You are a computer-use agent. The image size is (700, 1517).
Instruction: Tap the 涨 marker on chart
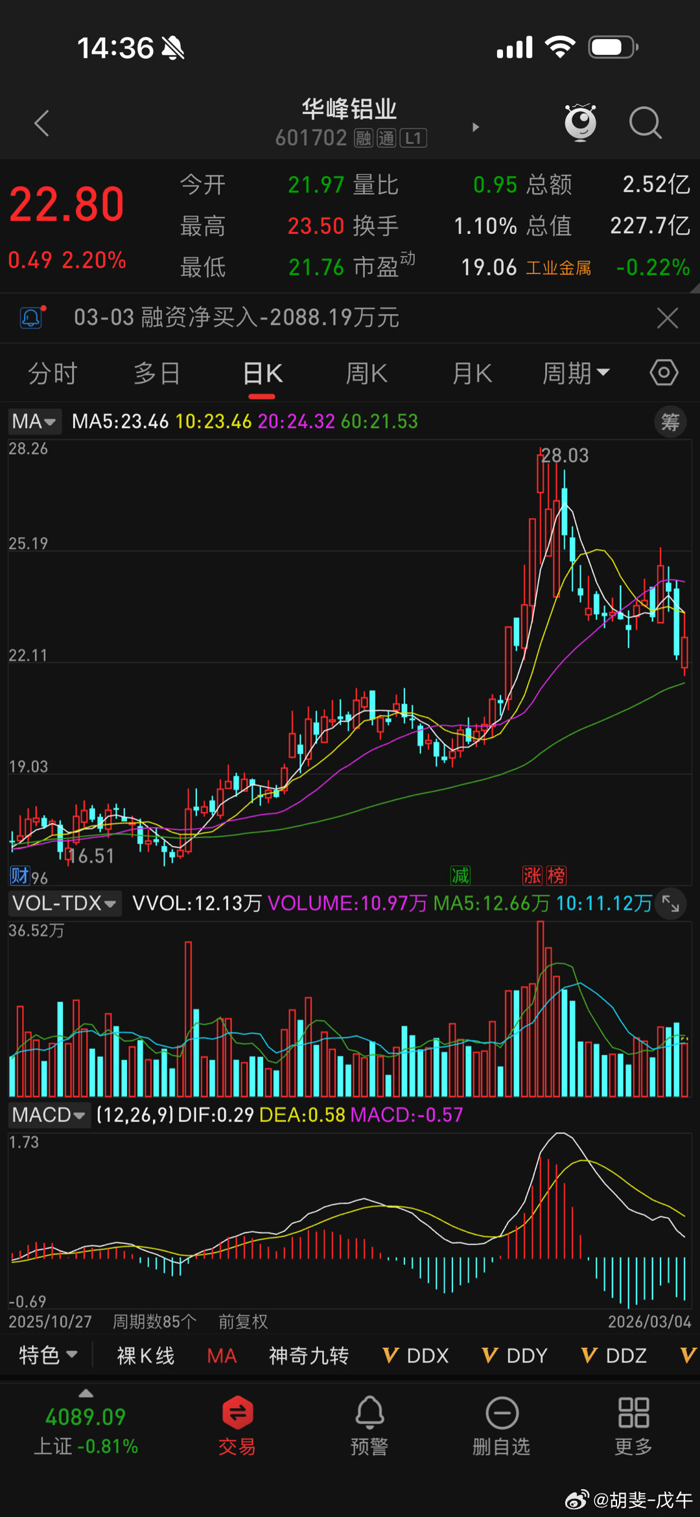[x=532, y=875]
